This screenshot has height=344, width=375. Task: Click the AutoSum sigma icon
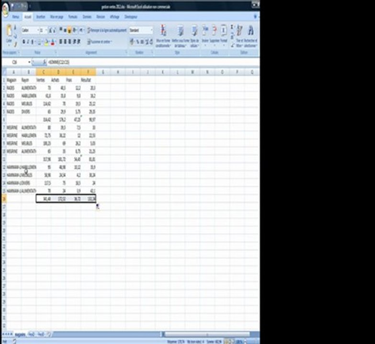tap(232, 27)
